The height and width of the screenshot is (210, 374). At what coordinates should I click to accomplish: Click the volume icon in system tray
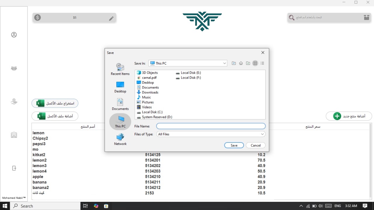tap(321, 206)
